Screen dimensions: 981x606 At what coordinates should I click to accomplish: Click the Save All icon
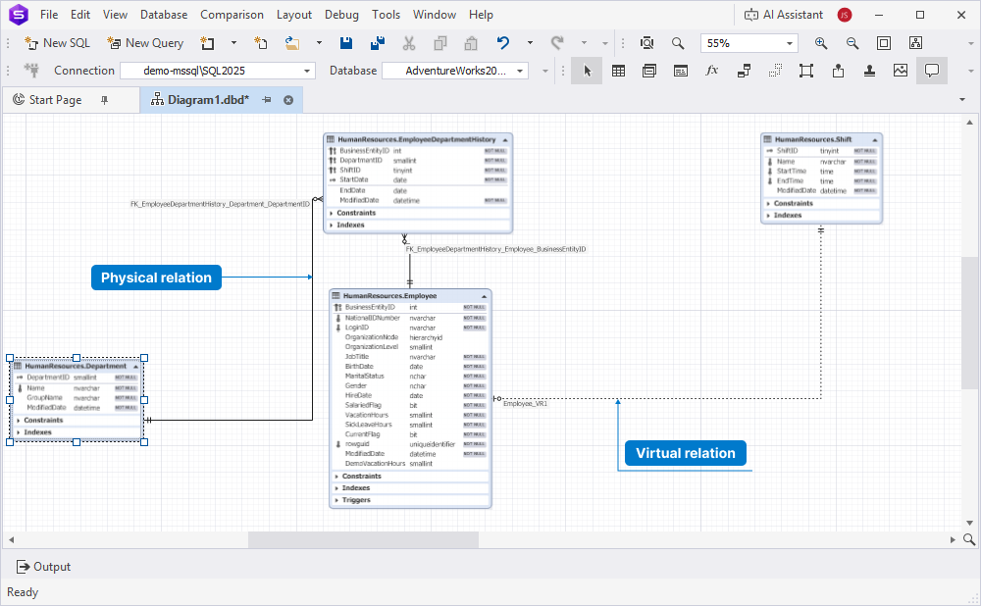click(378, 43)
